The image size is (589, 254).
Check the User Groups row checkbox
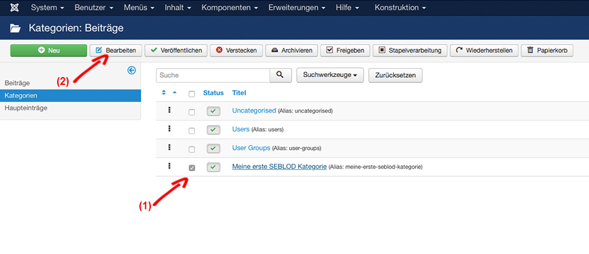(x=192, y=149)
